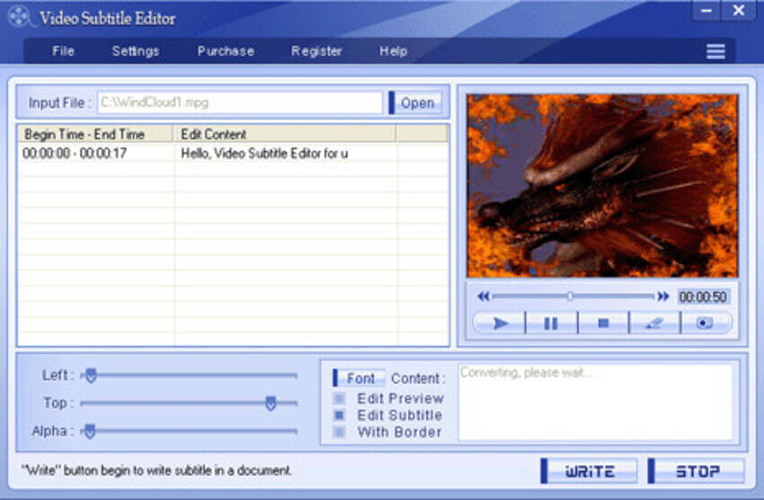Enable the Edit Preview checkbox
764x500 pixels.
(x=339, y=398)
